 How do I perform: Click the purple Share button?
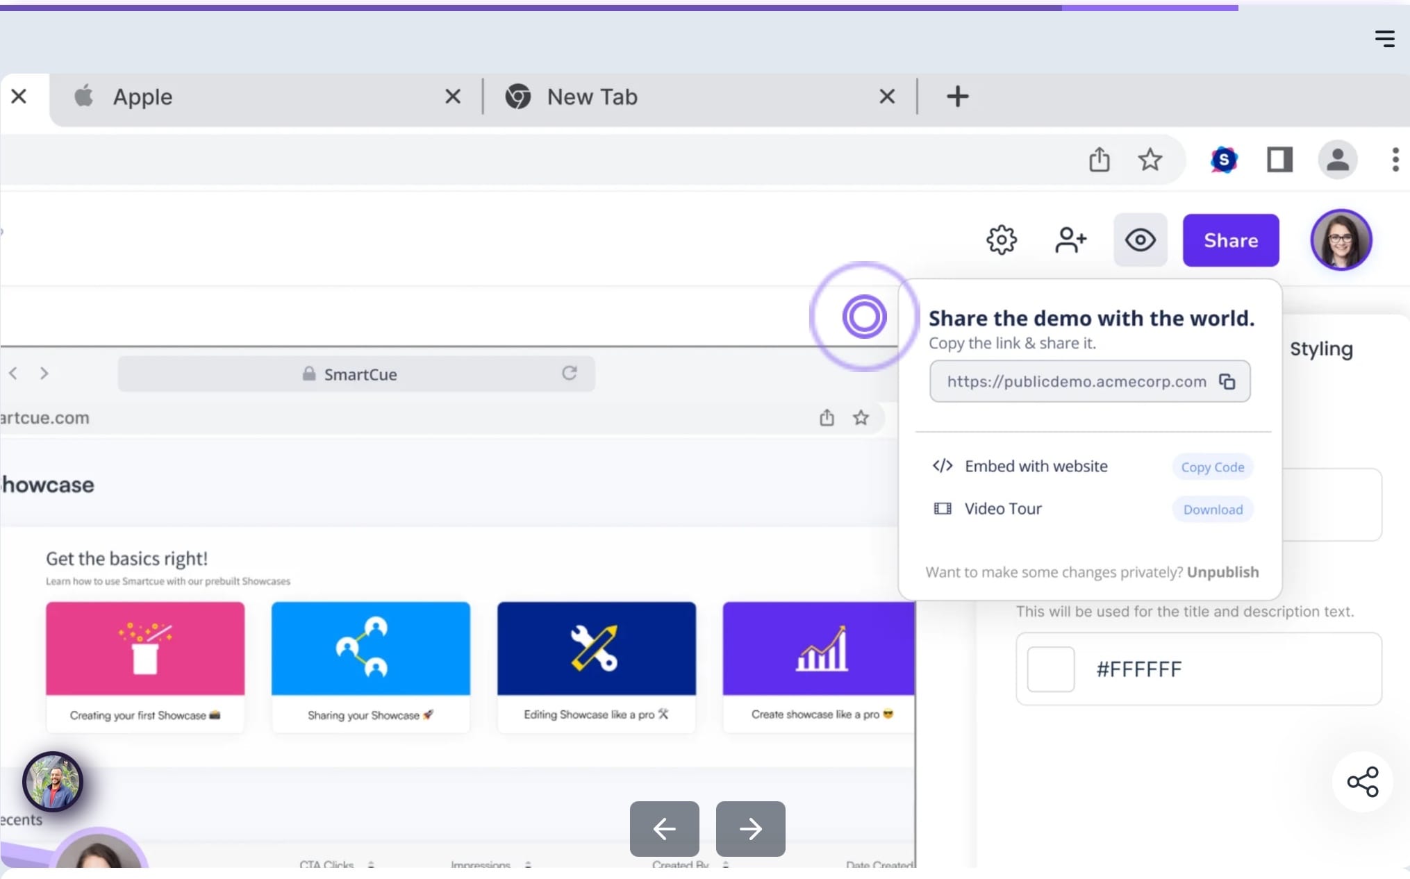[x=1231, y=240]
